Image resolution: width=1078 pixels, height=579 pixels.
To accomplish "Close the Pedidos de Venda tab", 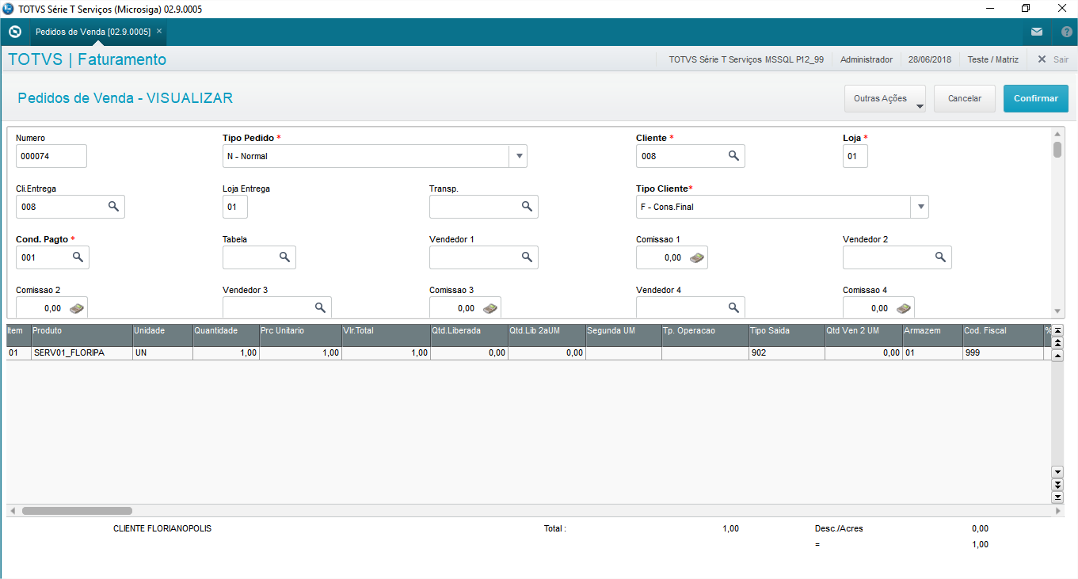I will click(x=159, y=31).
